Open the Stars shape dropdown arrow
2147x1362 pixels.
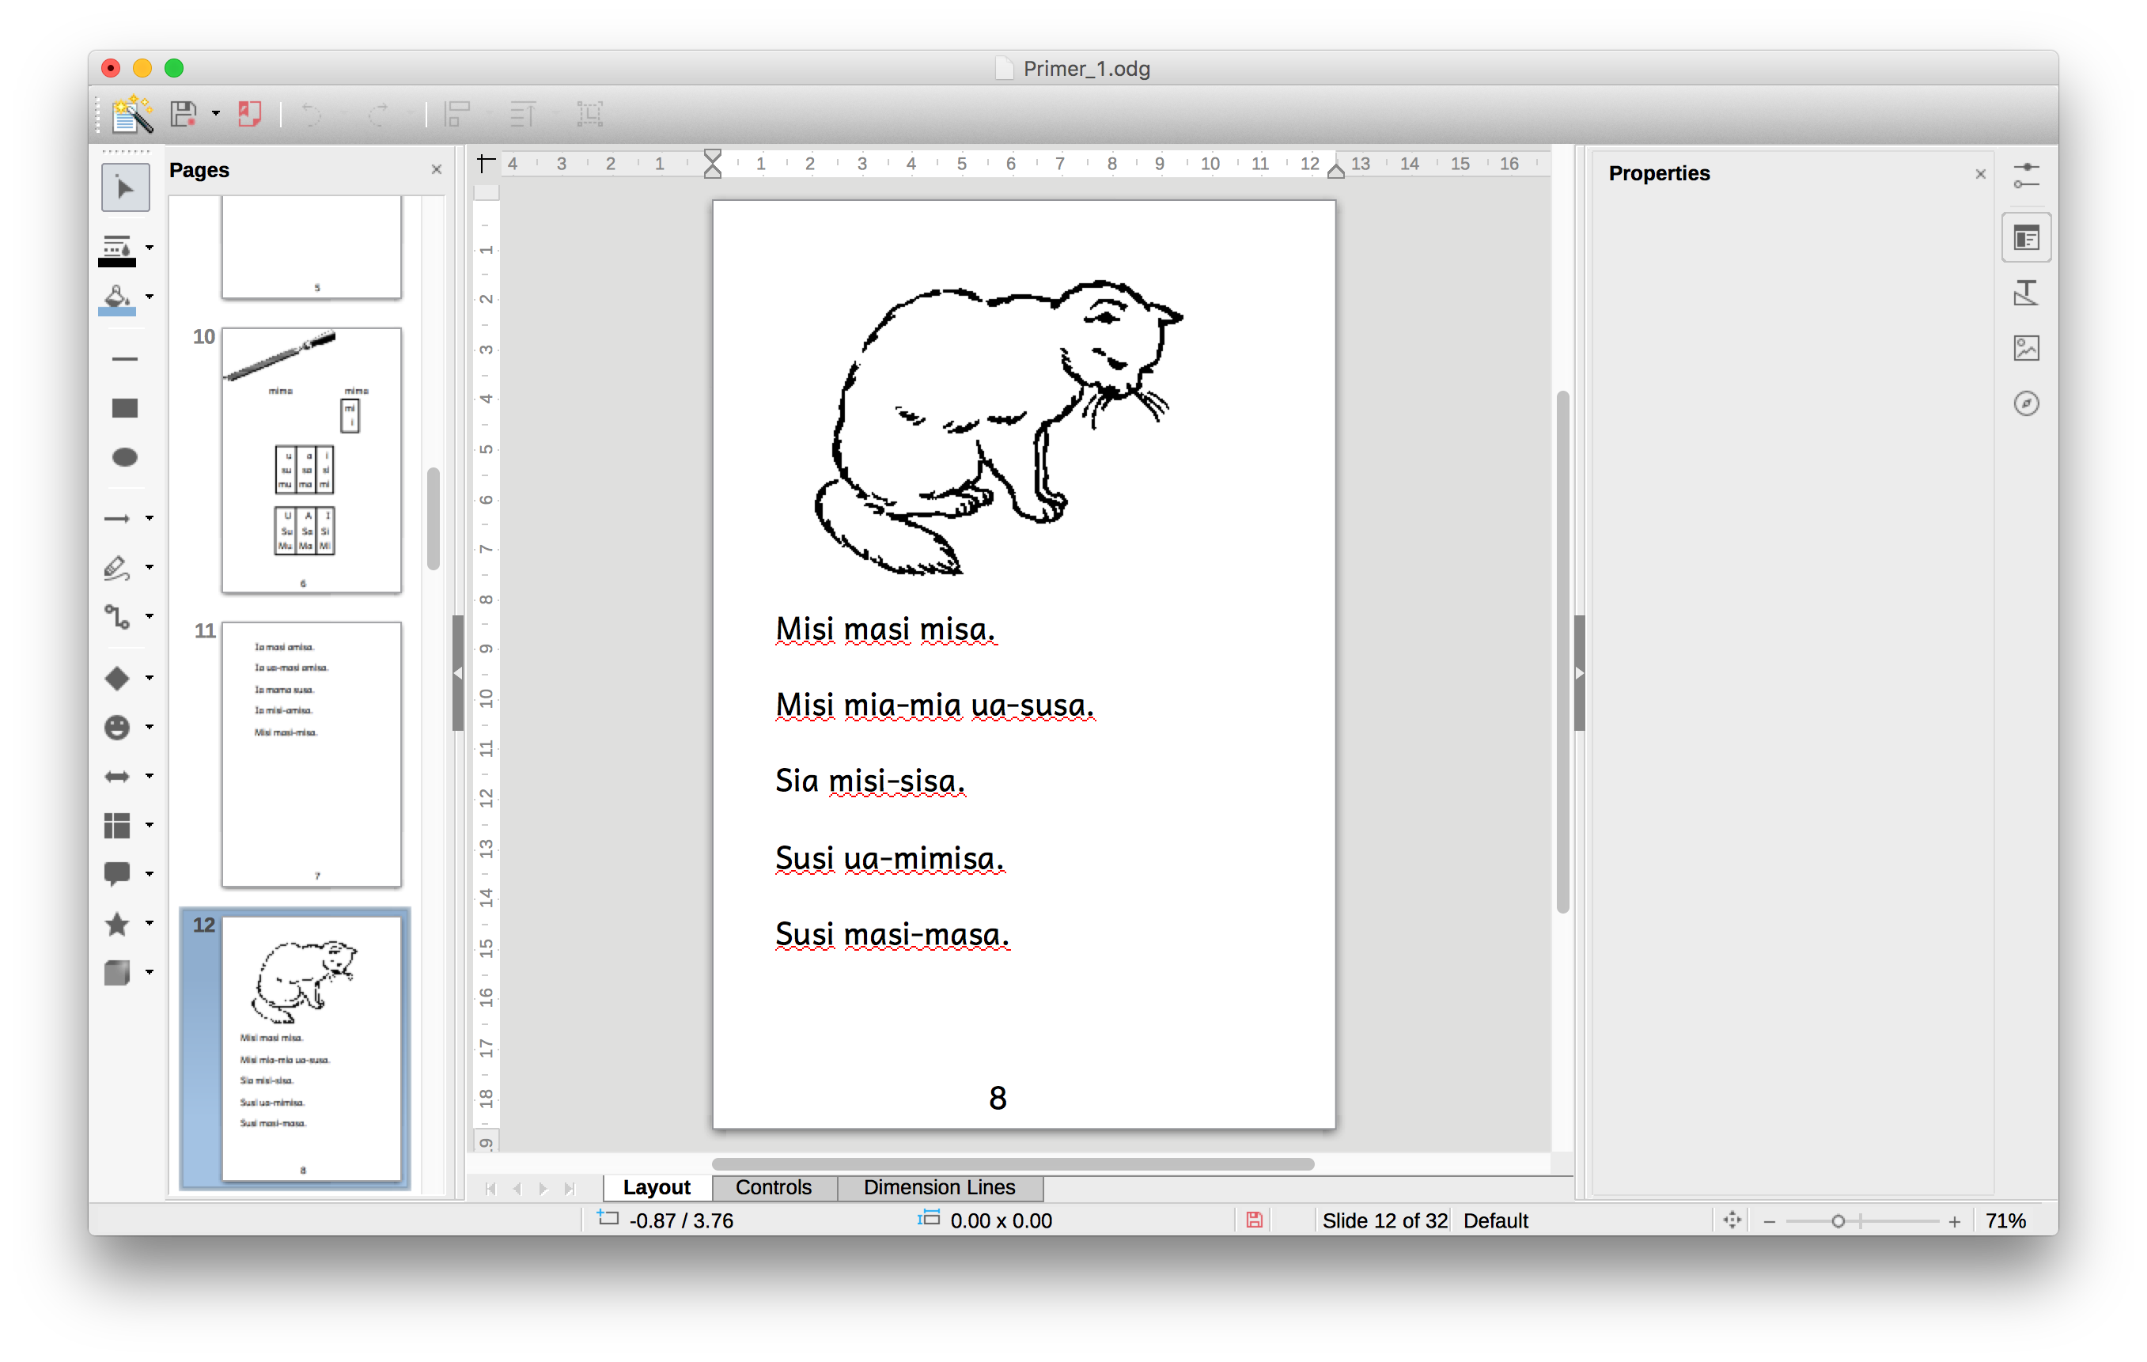tap(150, 924)
